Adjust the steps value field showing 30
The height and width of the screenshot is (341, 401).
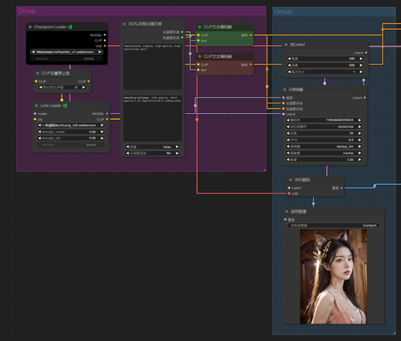coord(323,133)
